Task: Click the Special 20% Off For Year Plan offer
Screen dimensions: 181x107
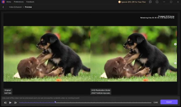Action: [x=132, y=2]
